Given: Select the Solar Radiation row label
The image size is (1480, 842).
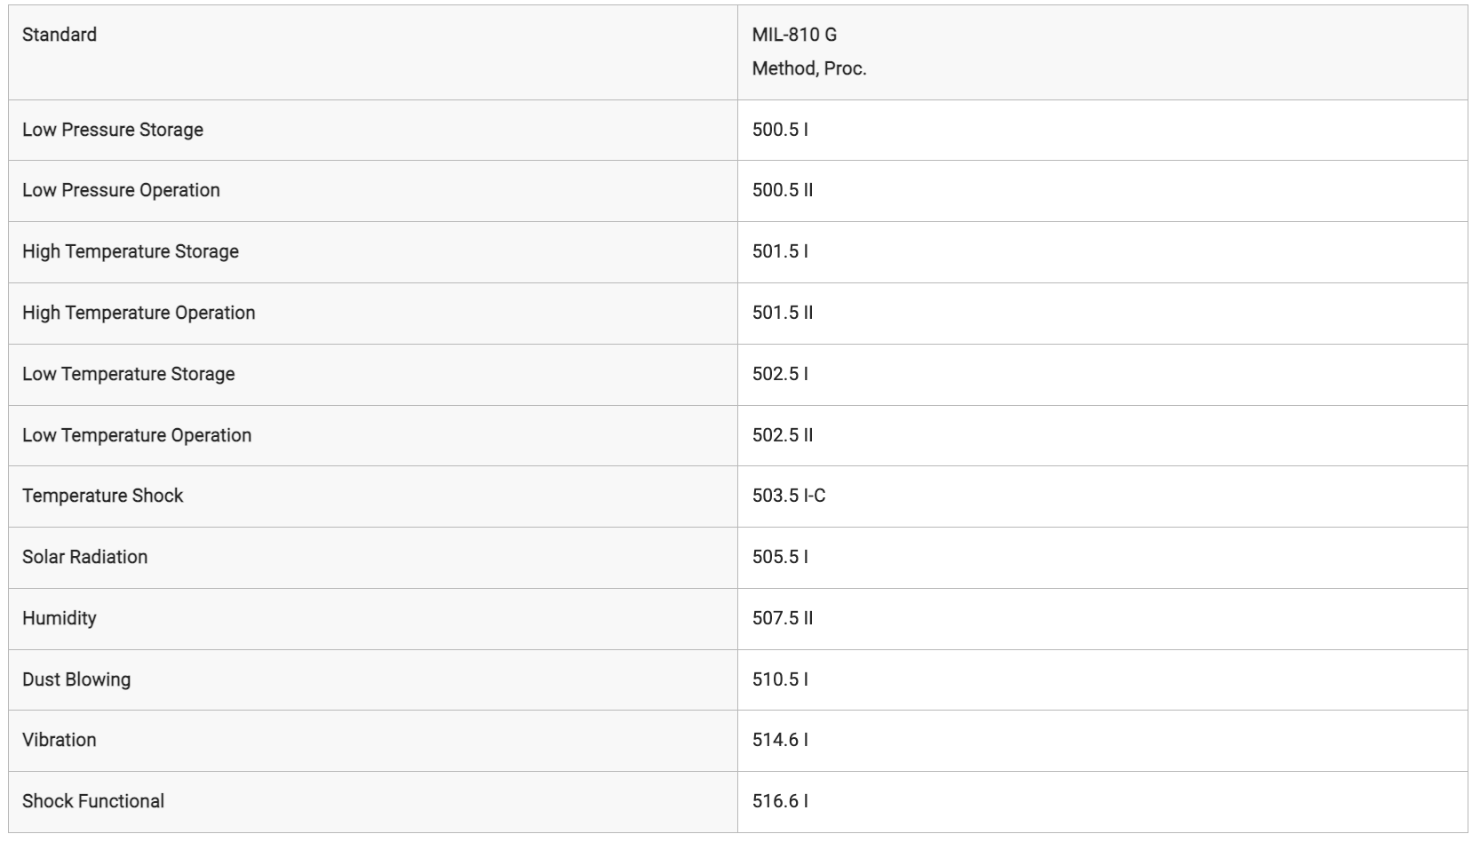Looking at the screenshot, I should (x=85, y=557).
